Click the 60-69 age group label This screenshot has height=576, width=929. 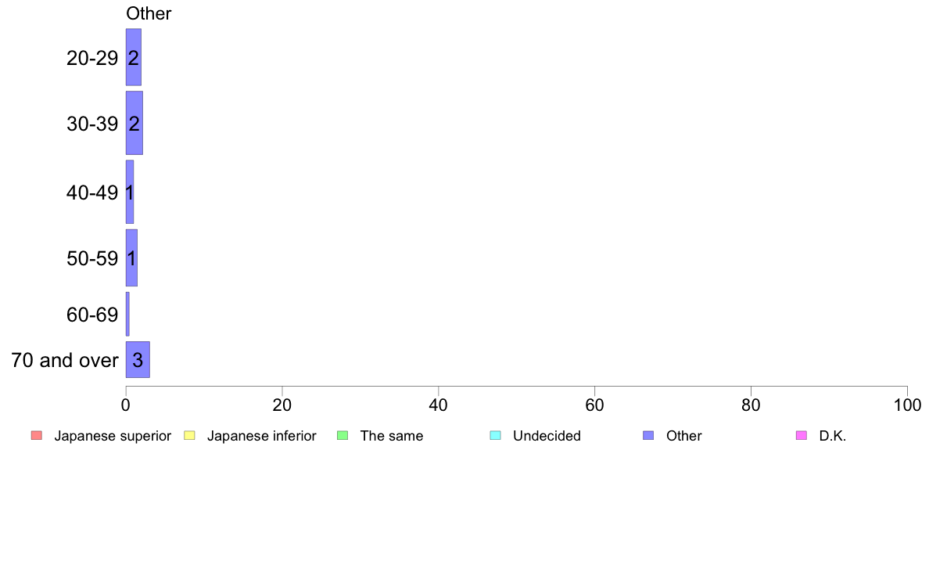pyautogui.click(x=92, y=315)
